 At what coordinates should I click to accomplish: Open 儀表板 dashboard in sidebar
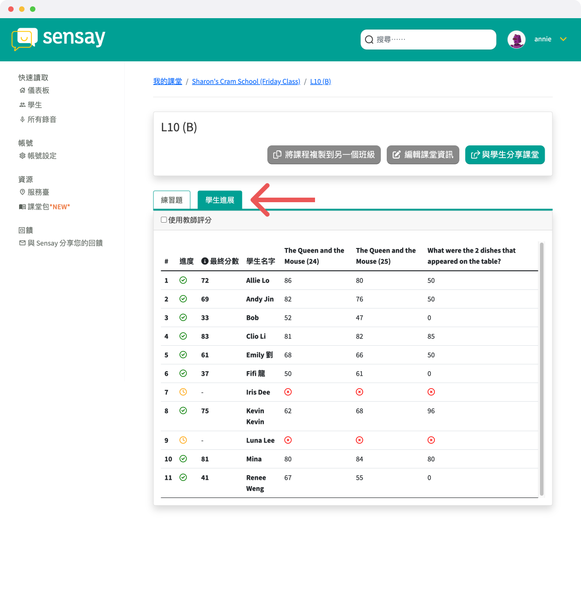[x=34, y=90]
